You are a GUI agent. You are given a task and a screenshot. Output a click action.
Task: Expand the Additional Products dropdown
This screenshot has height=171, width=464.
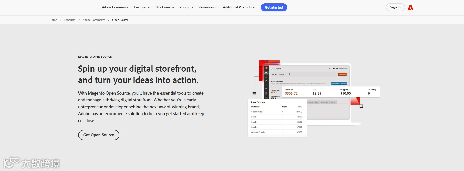coord(239,7)
